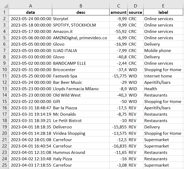Select date 2023-03-31 18:48:47 cell
The width and height of the screenshot is (184, 169).
click(x=30, y=108)
